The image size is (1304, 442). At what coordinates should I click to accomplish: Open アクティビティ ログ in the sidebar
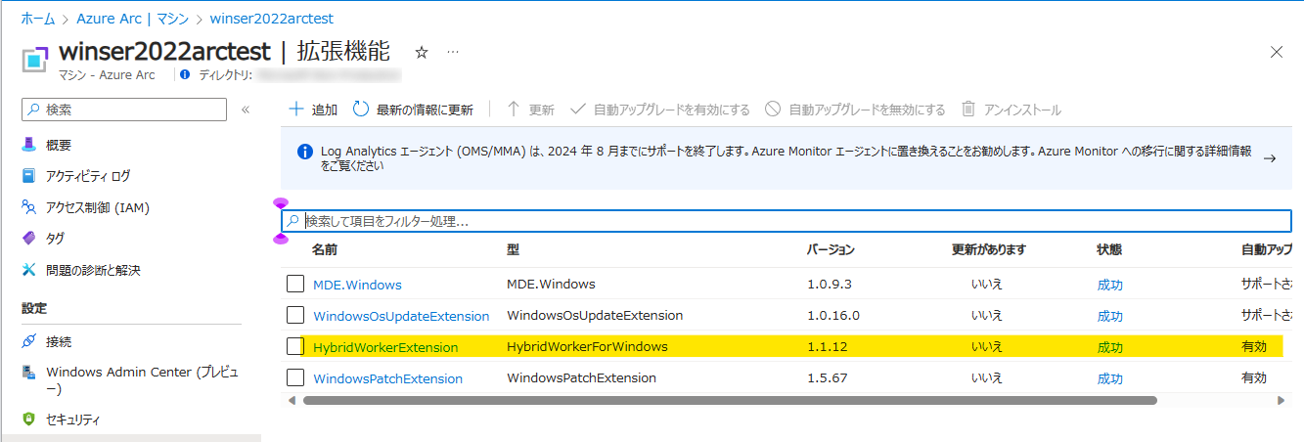point(88,176)
